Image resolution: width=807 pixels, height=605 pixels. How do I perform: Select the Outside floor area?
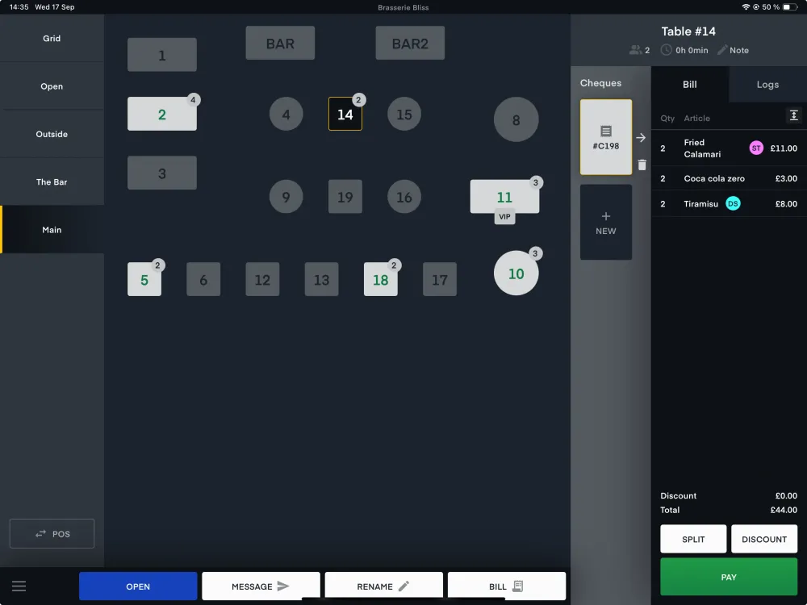52,134
